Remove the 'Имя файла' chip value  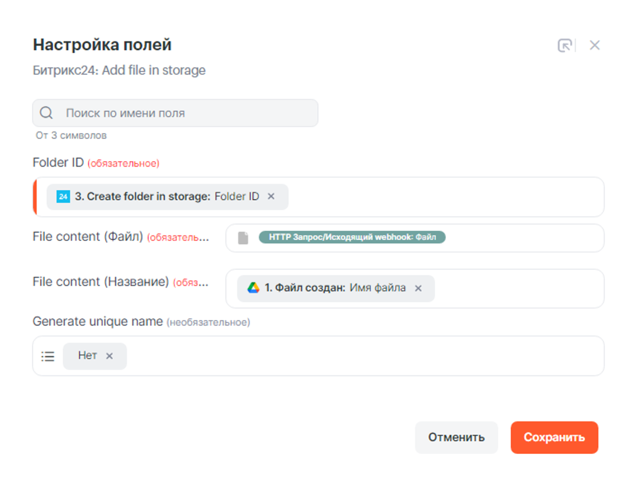click(x=418, y=288)
